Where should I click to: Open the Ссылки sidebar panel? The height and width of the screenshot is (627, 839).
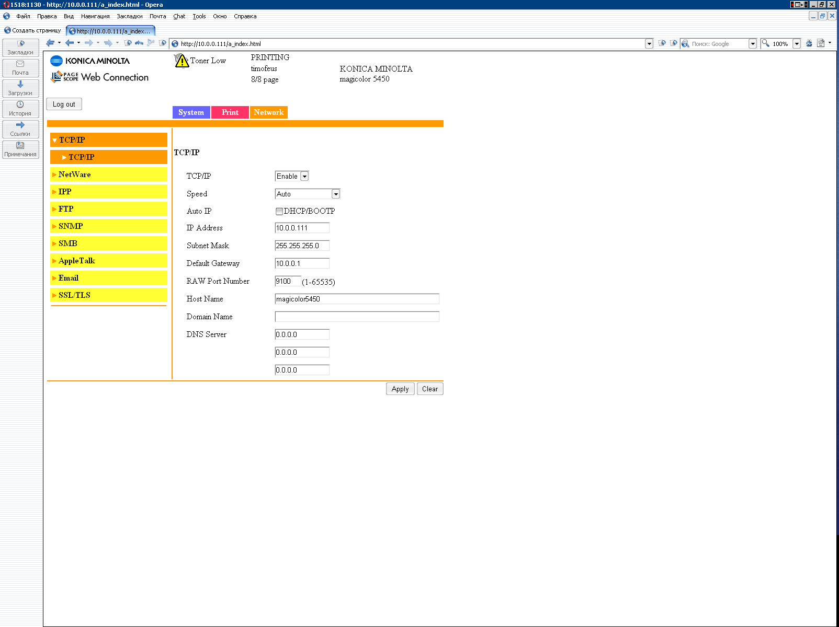click(x=20, y=129)
